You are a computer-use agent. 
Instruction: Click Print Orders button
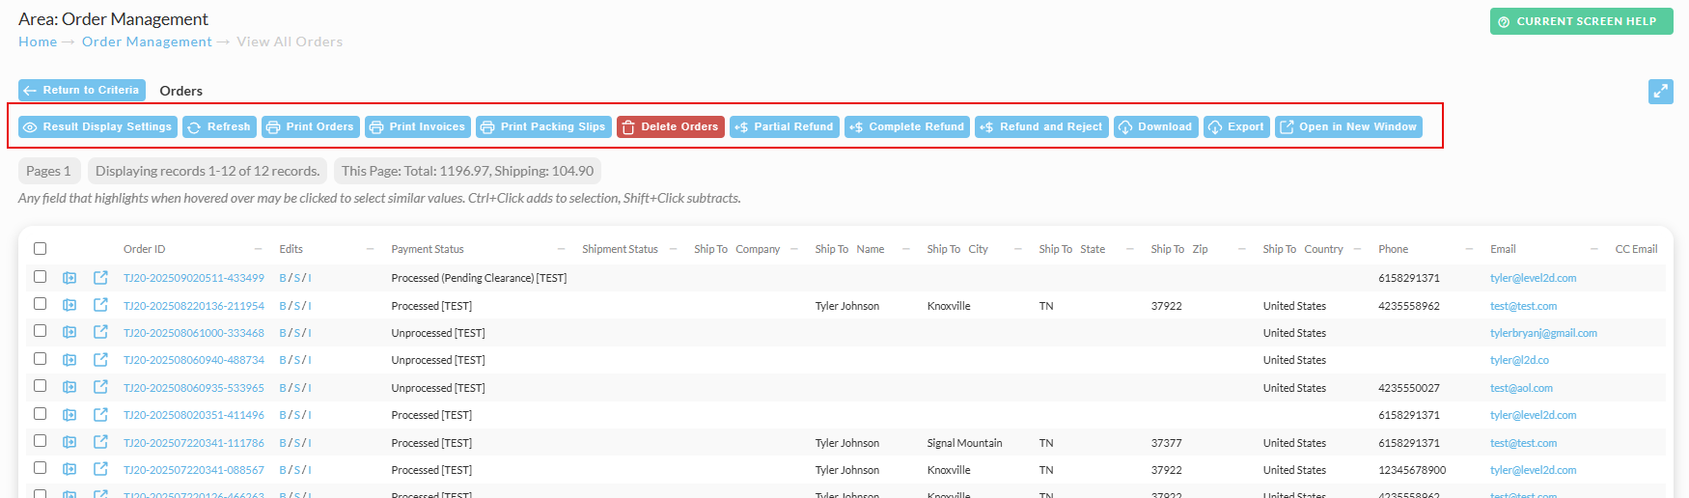(x=311, y=126)
